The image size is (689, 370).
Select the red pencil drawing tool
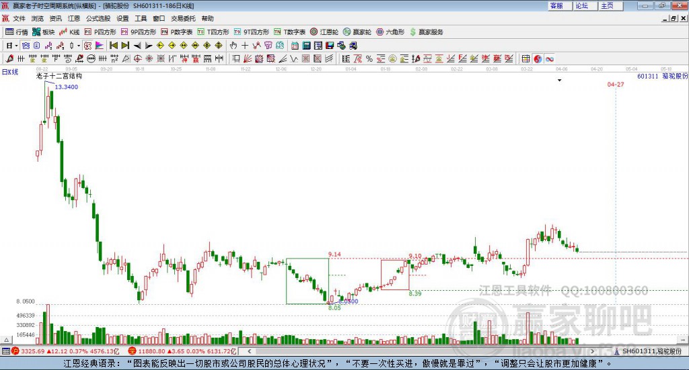point(9,58)
